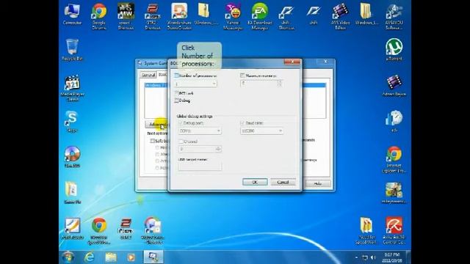
Task: Open the Need for Speed folder icon
Action: [x=366, y=230]
